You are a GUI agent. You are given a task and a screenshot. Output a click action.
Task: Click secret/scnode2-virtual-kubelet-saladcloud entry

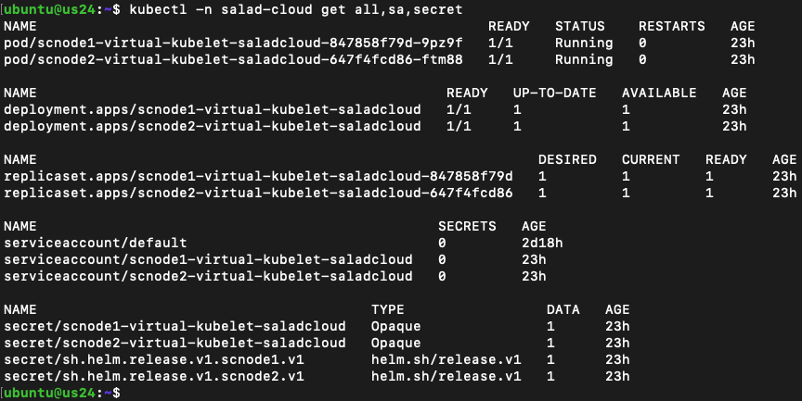[x=175, y=344]
